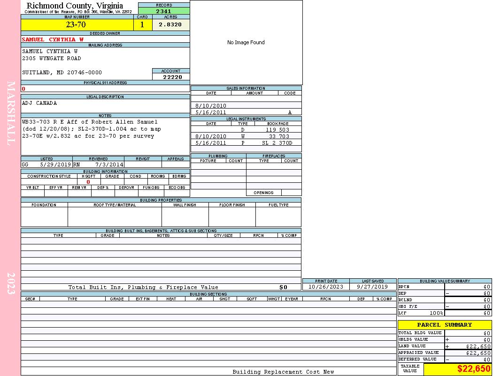Click inside the Notes text box
The image size is (493, 376).
105,136
